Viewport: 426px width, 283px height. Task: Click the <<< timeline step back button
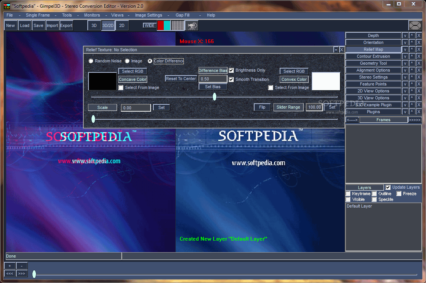10,273
